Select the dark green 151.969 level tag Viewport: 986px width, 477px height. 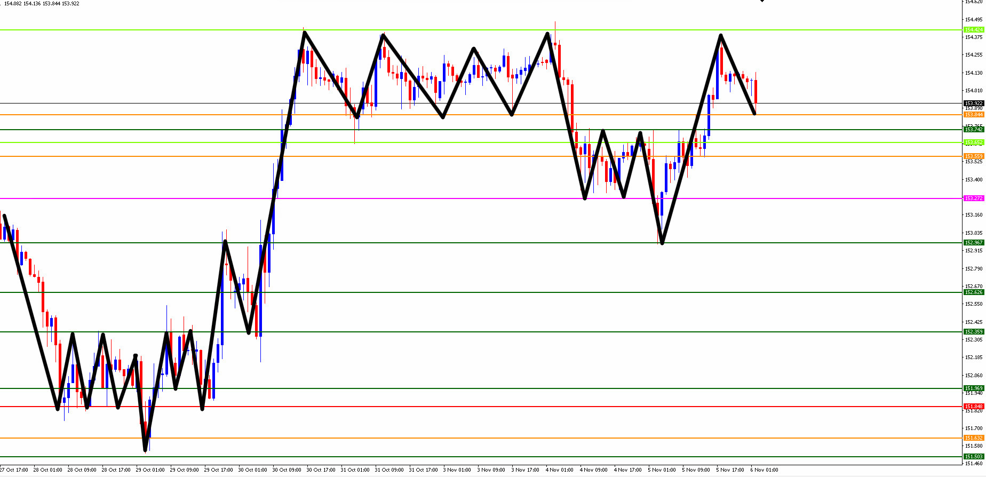pos(974,388)
